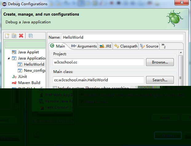Screen dimensions: 191x146
Task: Click the Eclipse icon in title bar
Action: click(x=4, y=4)
